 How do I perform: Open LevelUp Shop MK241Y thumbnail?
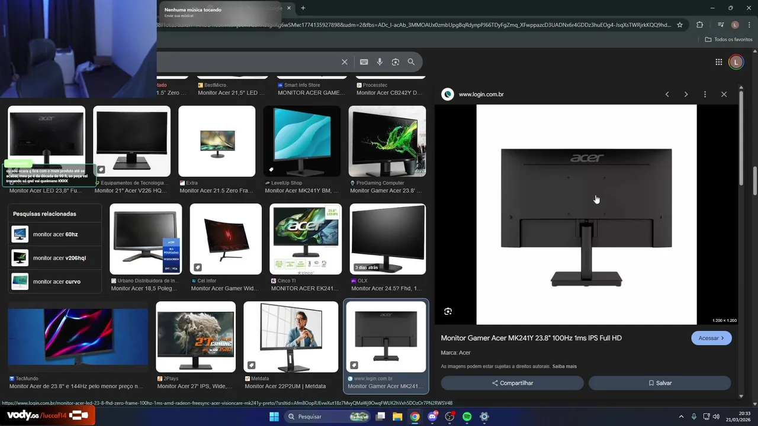point(302,141)
